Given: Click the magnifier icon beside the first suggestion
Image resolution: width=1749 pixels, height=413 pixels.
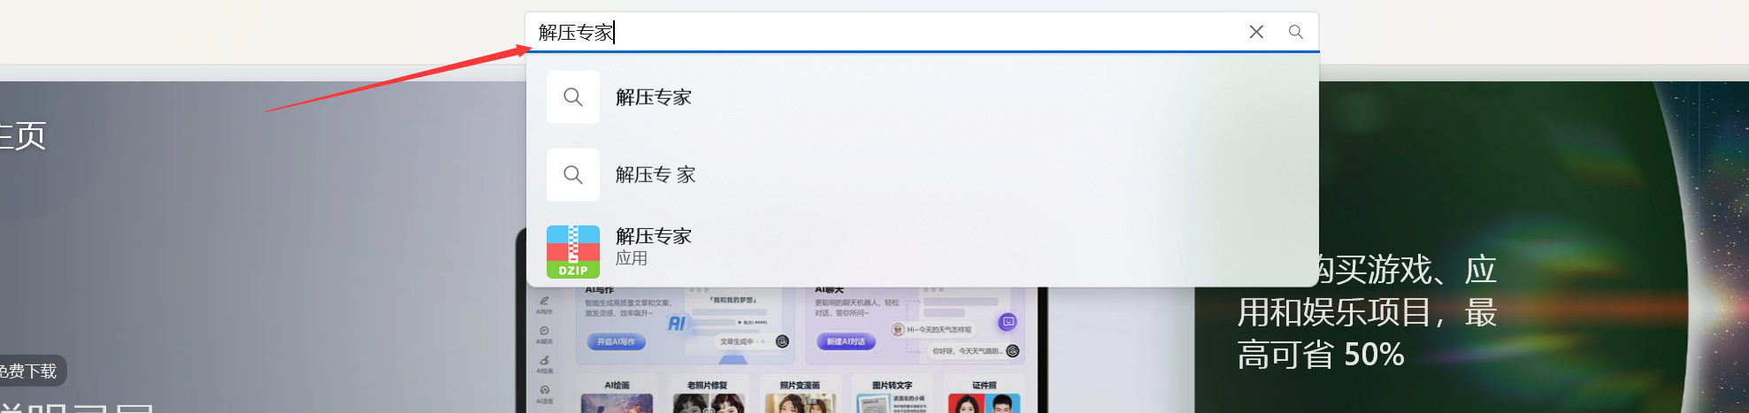Looking at the screenshot, I should [573, 97].
